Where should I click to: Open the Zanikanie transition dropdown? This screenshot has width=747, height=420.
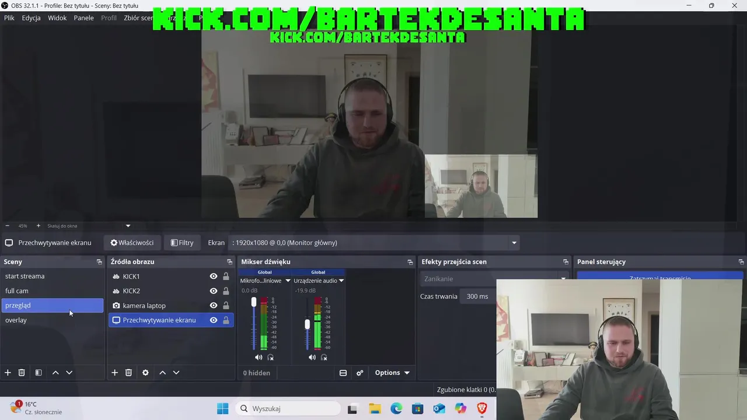click(x=494, y=279)
